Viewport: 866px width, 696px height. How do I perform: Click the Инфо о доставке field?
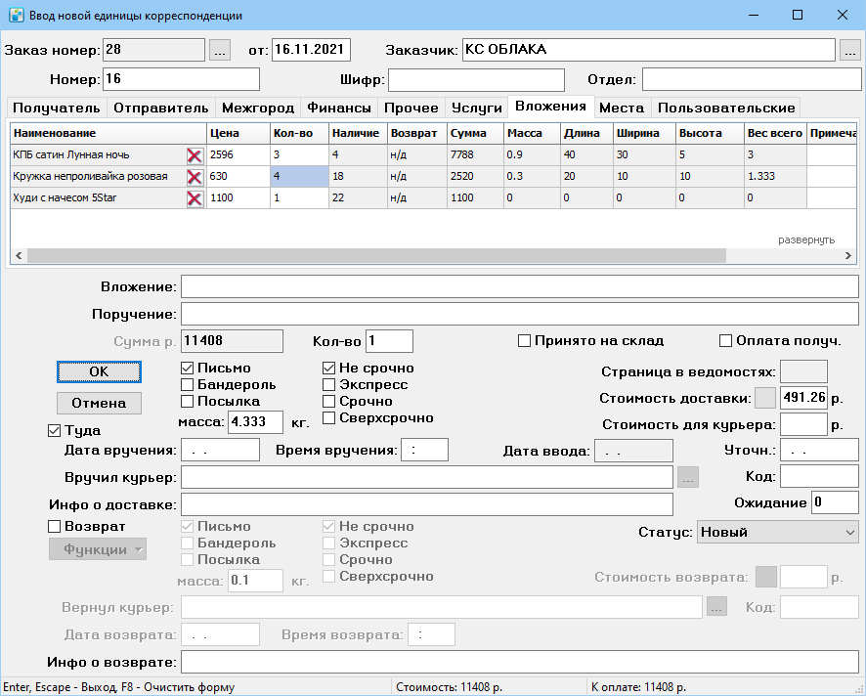point(427,504)
